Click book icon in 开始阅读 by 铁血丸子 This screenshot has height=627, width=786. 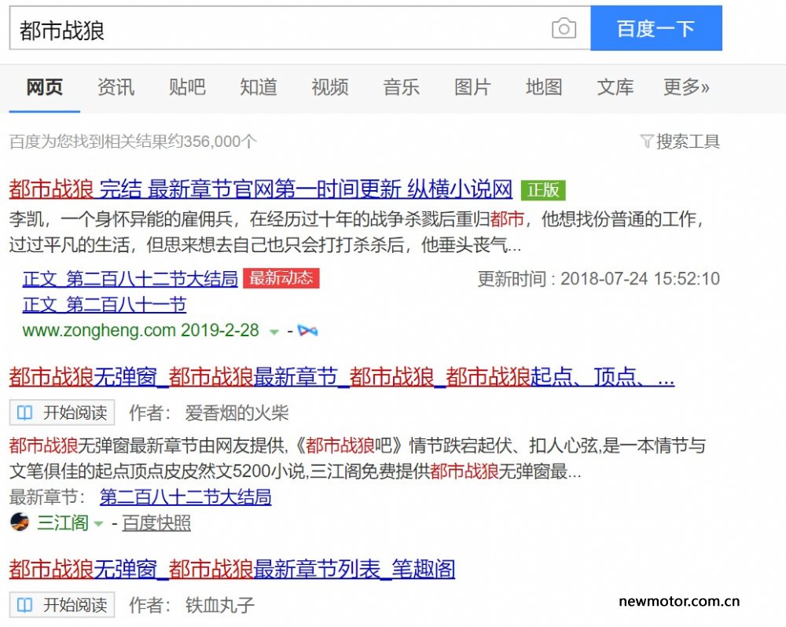click(x=24, y=605)
